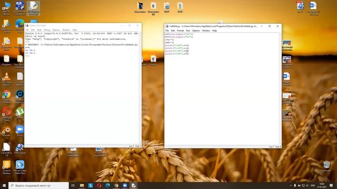Click Python Shell vertical scrollbar

click(140, 88)
